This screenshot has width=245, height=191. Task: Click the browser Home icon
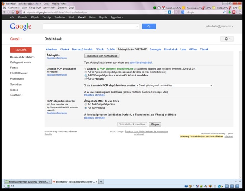(240, 12)
